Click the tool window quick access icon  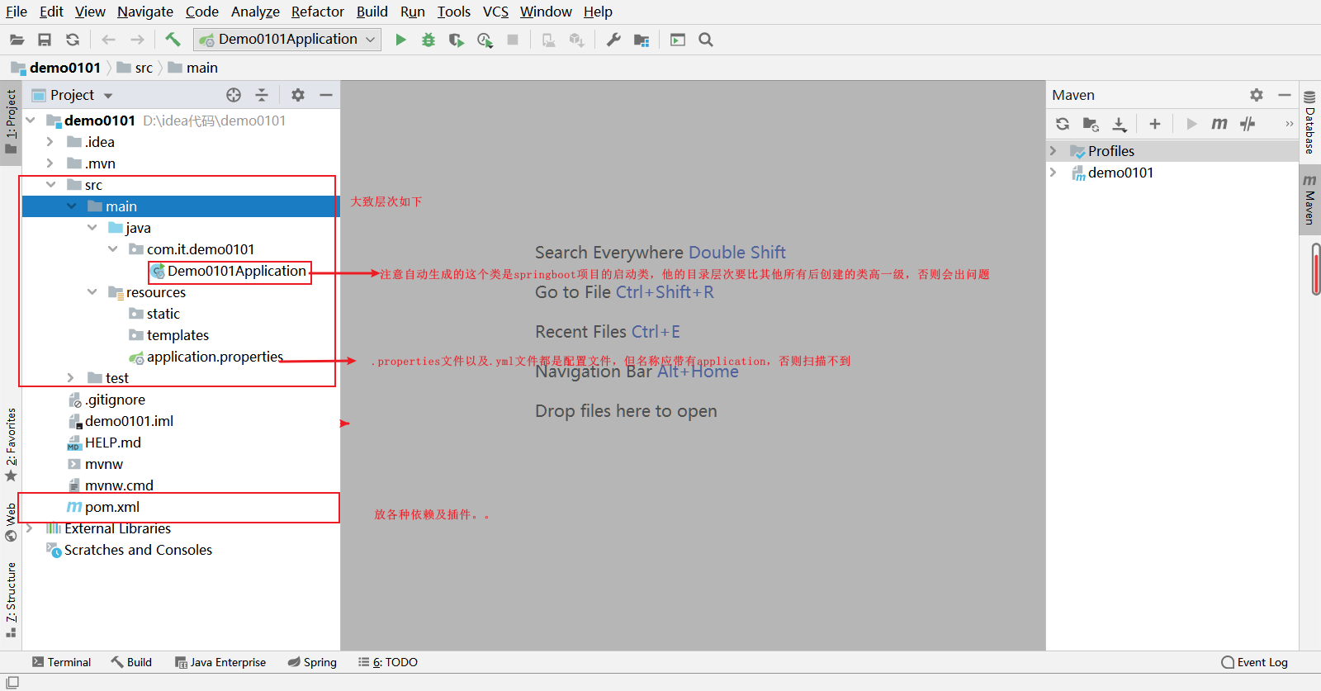pyautogui.click(x=12, y=682)
